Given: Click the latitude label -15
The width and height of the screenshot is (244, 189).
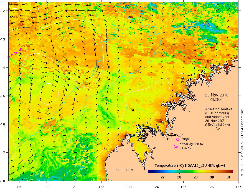Looking at the screenshot, I should pos(3,96).
